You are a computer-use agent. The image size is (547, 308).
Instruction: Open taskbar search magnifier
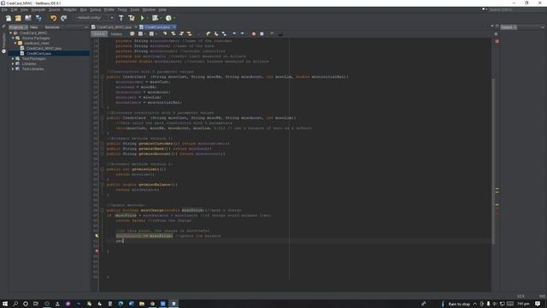(x=15, y=304)
